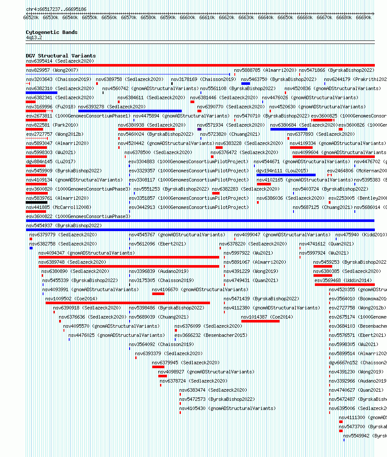Image resolution: width=387 pixels, height=457 pixels.
Task: Click the blue mark under nsv5463750
Action: pyautogui.click(x=246, y=84)
